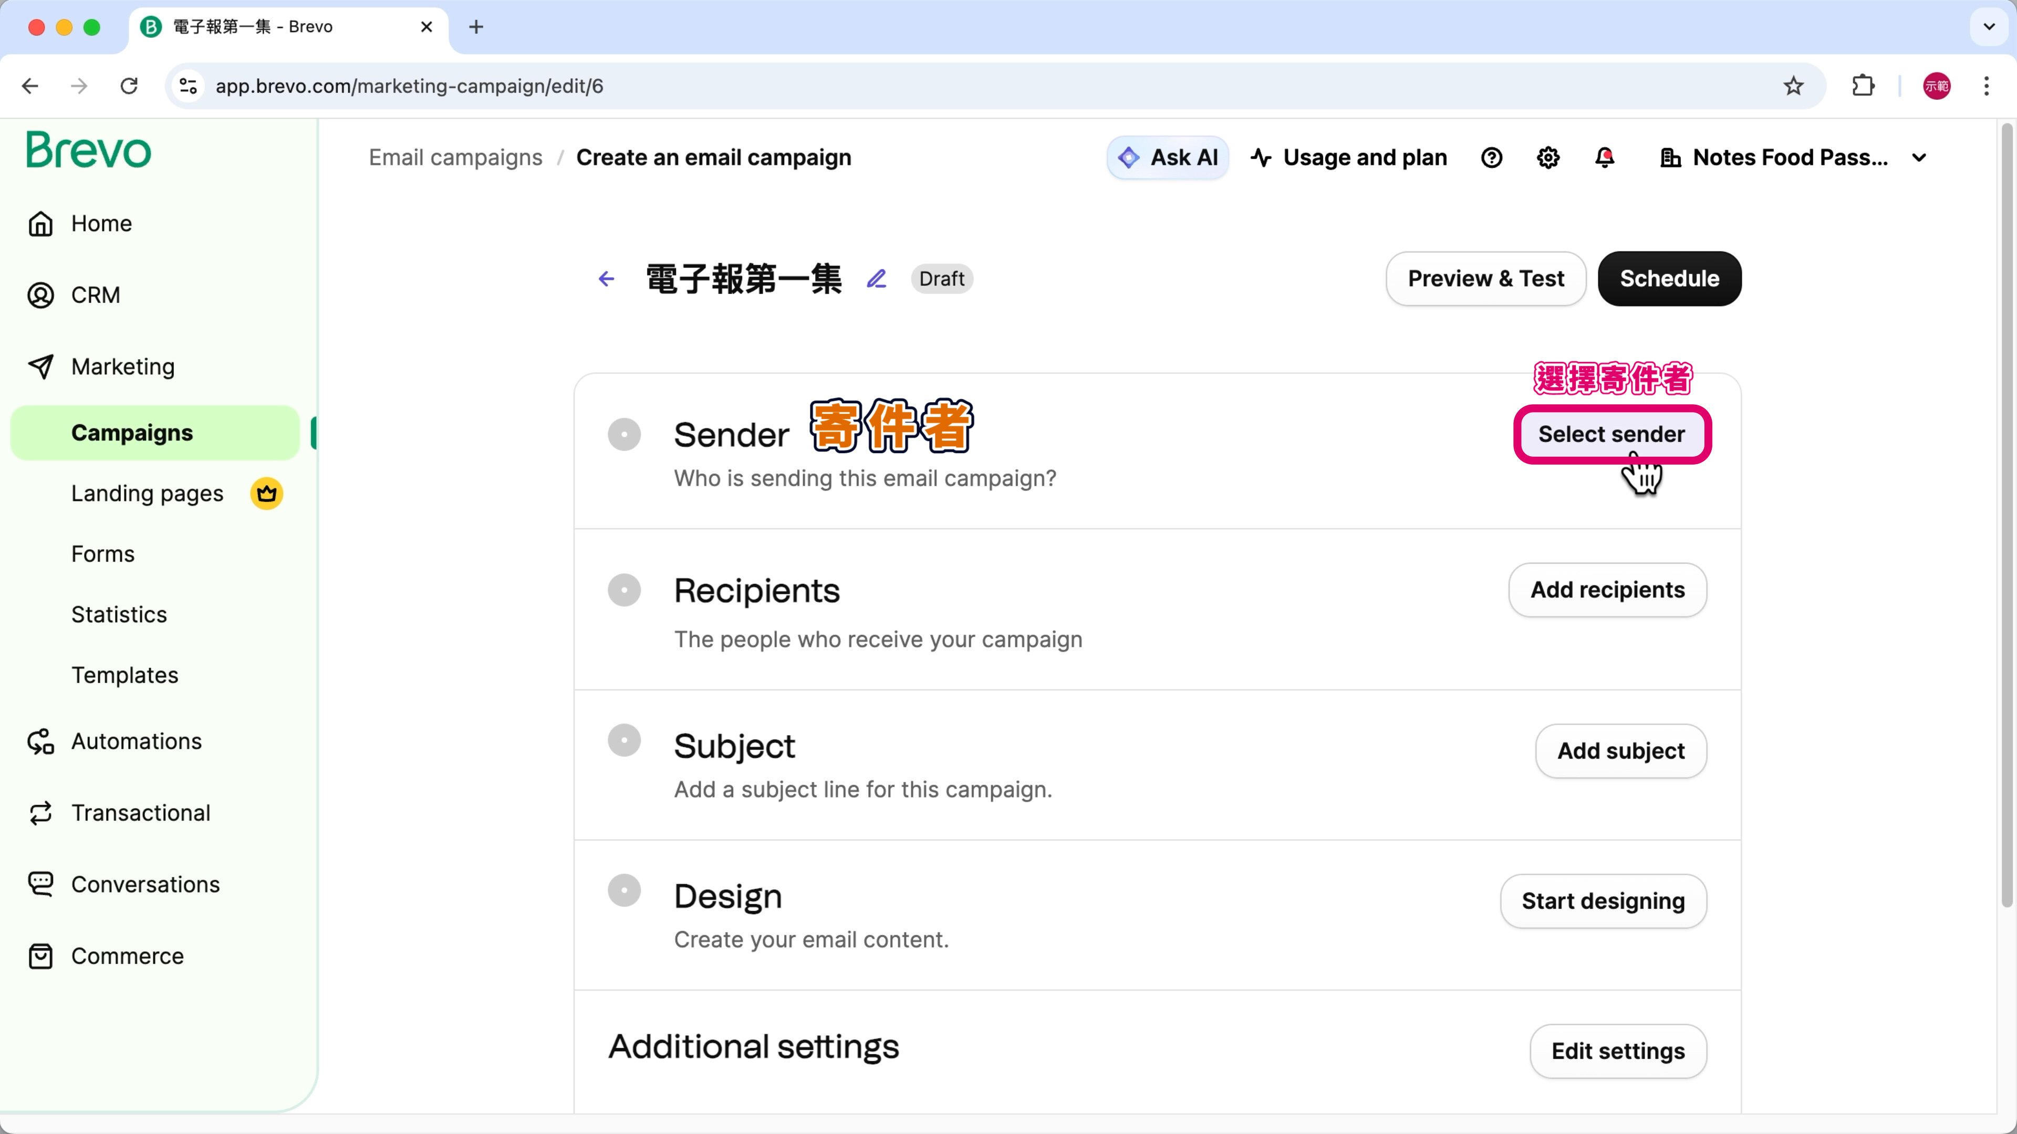Bookmark this page with the star icon
Viewport: 2017px width, 1134px height.
1793,86
